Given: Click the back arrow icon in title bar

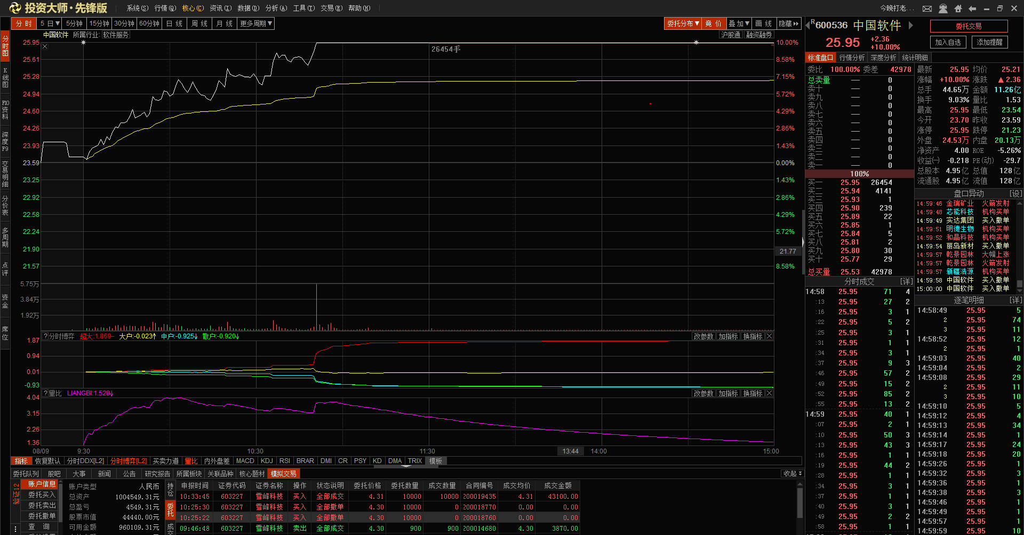Looking at the screenshot, I should (x=972, y=9).
